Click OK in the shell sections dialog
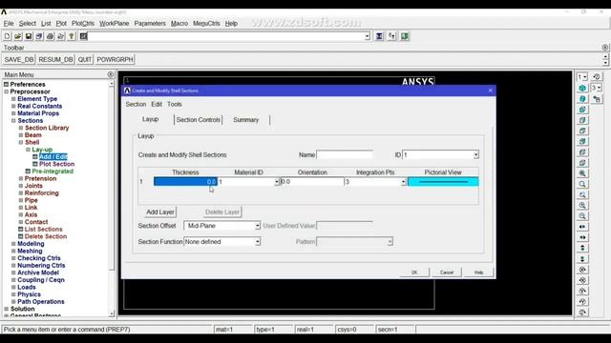Screen dimensions: 611x343 click(414, 272)
